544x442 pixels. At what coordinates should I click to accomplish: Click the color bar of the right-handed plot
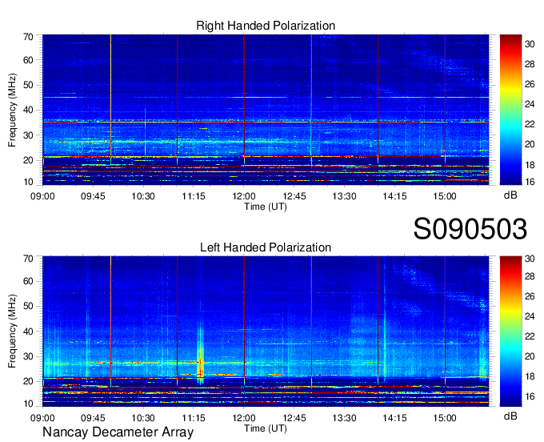pyautogui.click(x=510, y=110)
